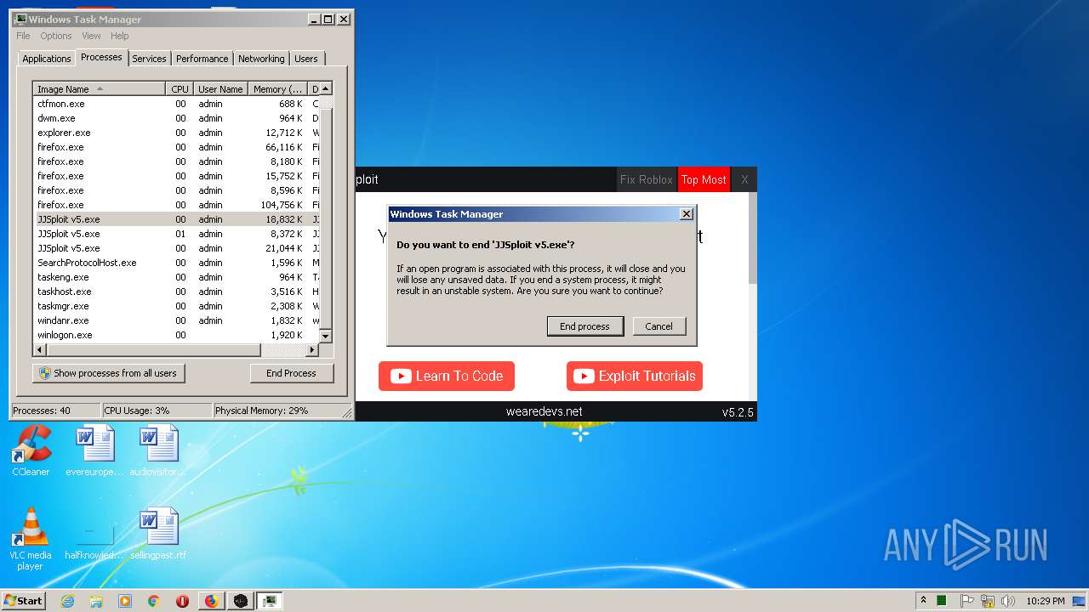
Task: Click the JJSploit window vertical scrollbar
Action: point(752,238)
